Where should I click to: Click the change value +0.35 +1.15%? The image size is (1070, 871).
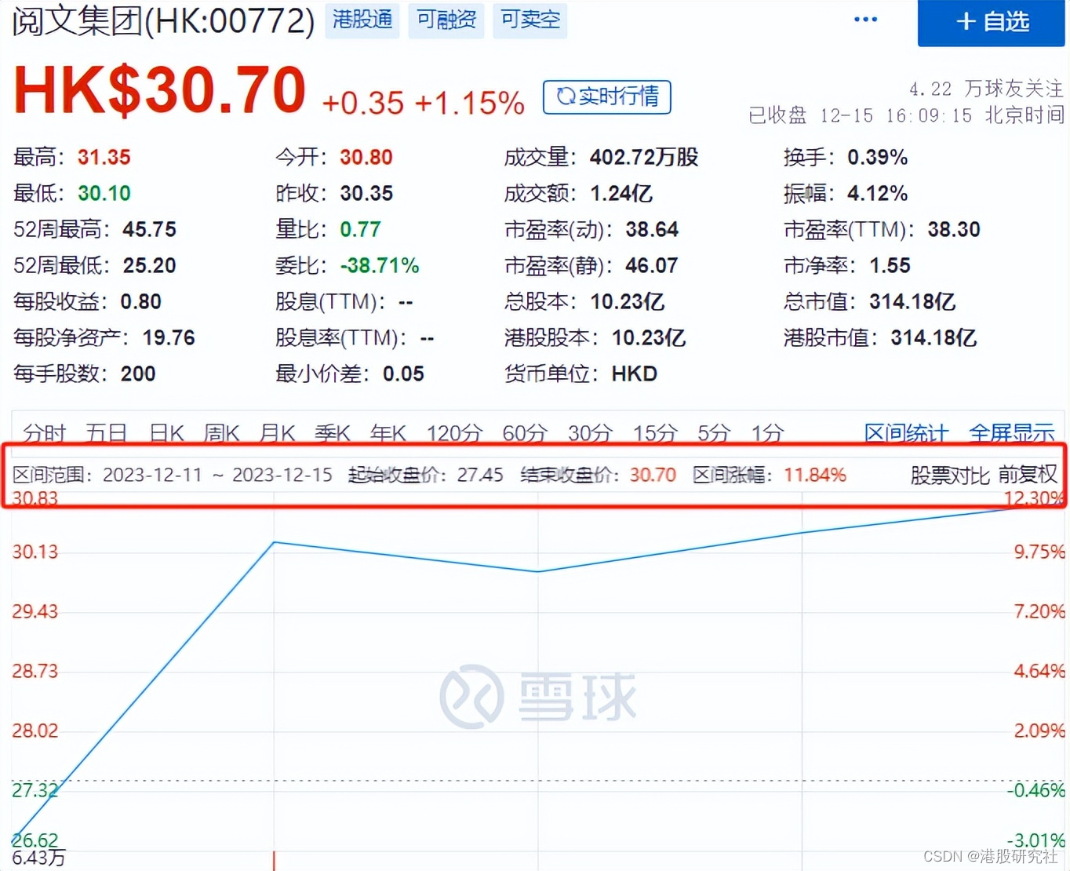click(x=423, y=103)
